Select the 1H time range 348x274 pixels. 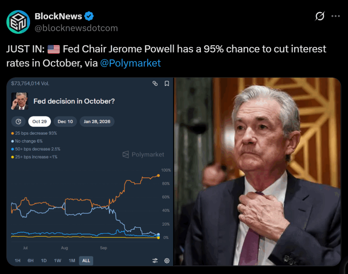pyautogui.click(x=18, y=261)
